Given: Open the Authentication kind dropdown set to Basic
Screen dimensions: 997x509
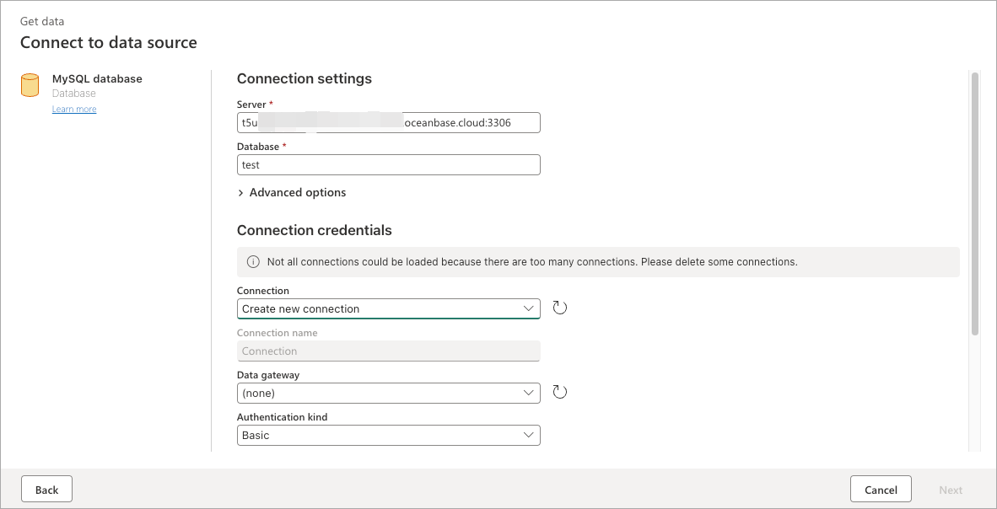Looking at the screenshot, I should pos(388,435).
